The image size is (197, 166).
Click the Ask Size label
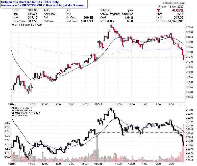coord(50,14)
